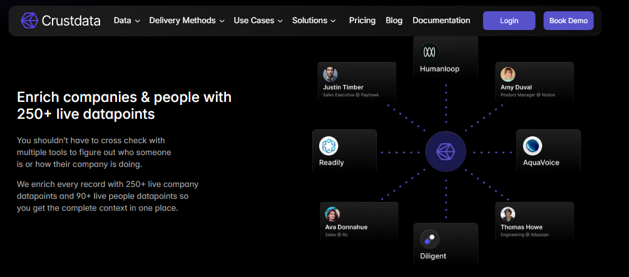Click the Diligent card label
The image size is (629, 277).
click(x=433, y=256)
